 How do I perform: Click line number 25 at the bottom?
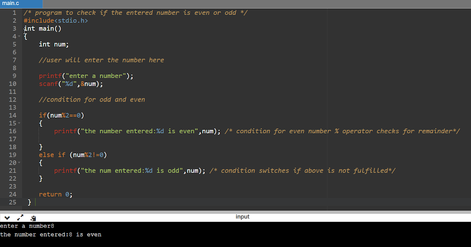tap(13, 202)
